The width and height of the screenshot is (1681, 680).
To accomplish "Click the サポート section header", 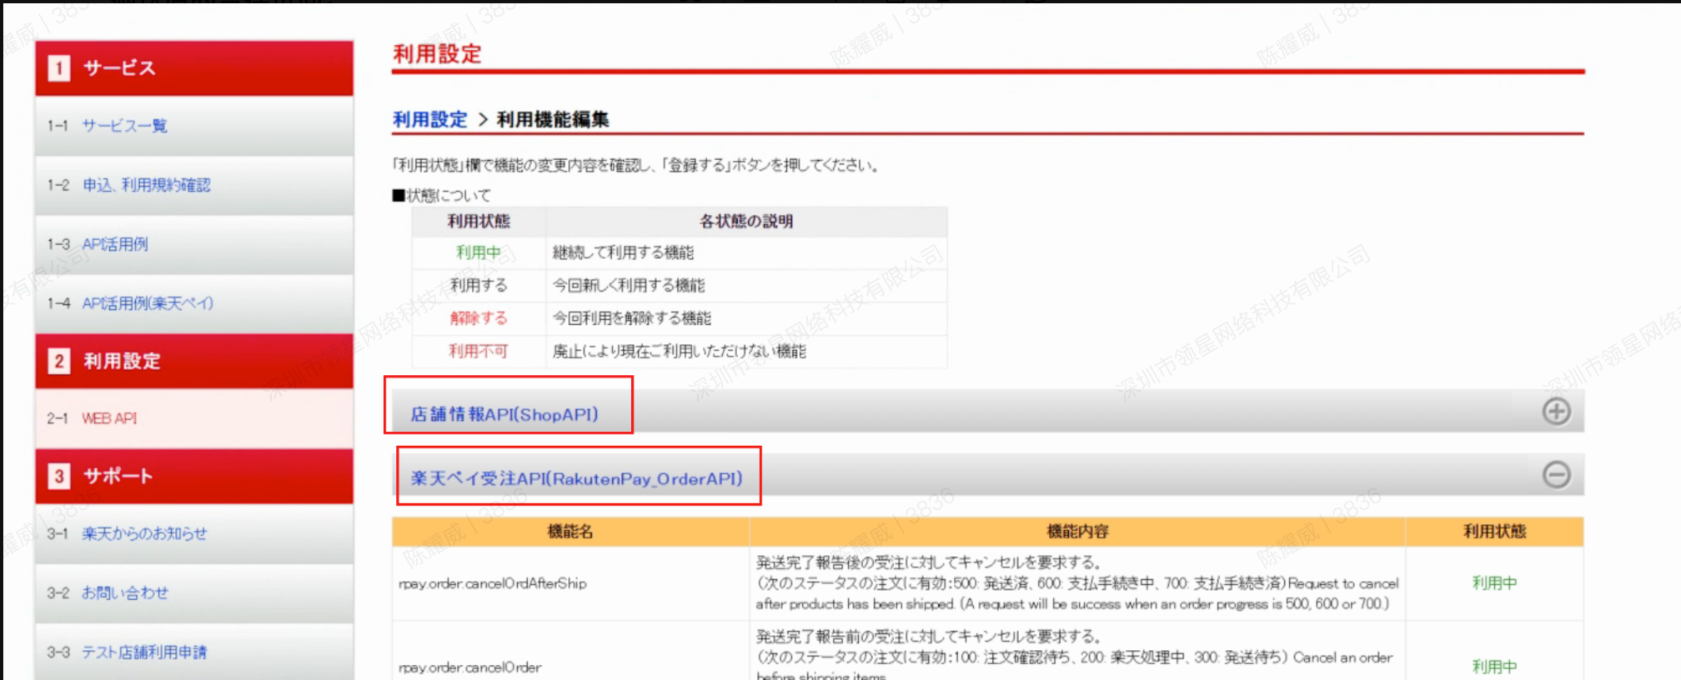I will point(193,476).
